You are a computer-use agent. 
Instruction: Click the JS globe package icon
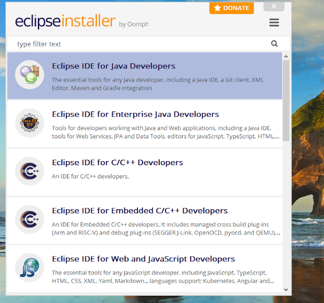click(x=29, y=268)
